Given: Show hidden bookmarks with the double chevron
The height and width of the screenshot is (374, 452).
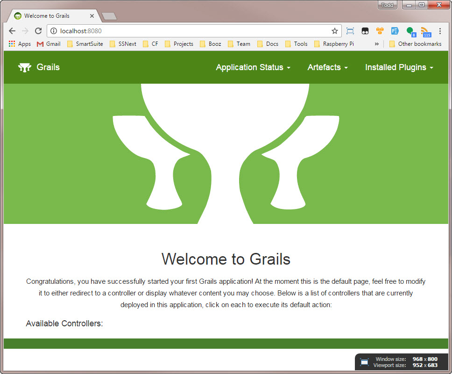Looking at the screenshot, I should pyautogui.click(x=376, y=44).
